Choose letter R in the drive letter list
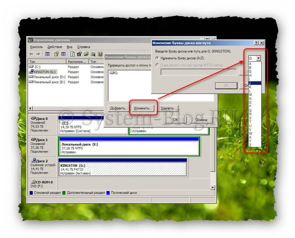 click(x=254, y=114)
